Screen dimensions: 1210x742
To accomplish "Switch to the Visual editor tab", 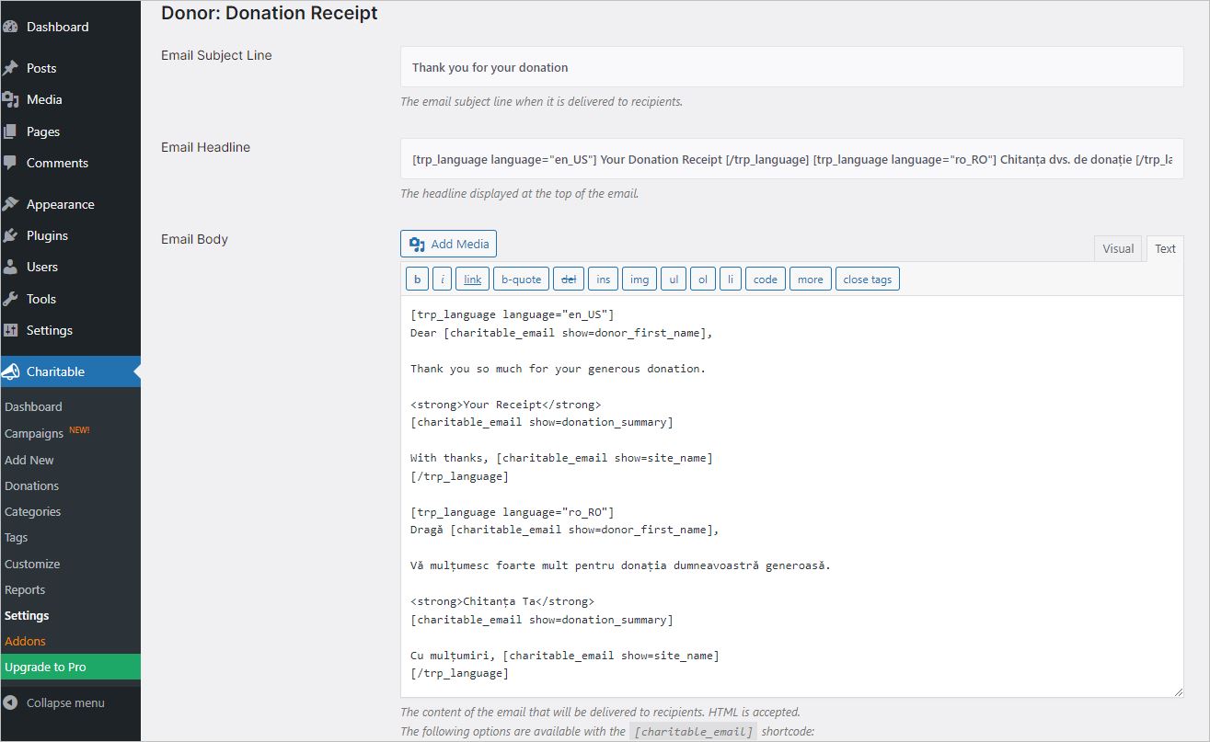I will pos(1117,247).
